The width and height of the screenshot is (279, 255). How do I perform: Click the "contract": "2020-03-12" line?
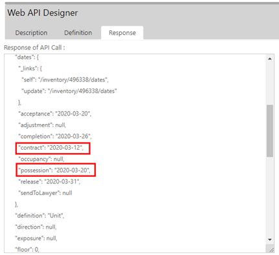tap(51, 148)
